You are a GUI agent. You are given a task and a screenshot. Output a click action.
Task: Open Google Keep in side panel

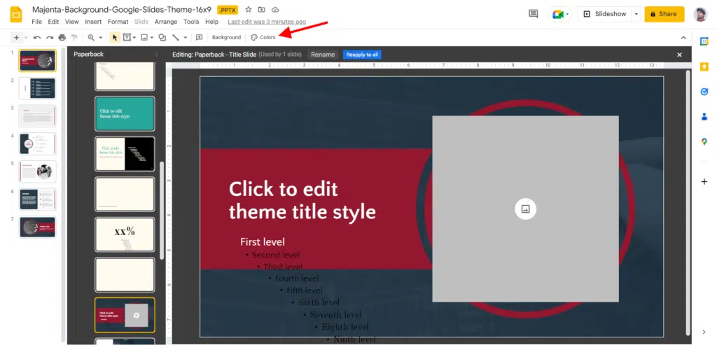tap(704, 66)
